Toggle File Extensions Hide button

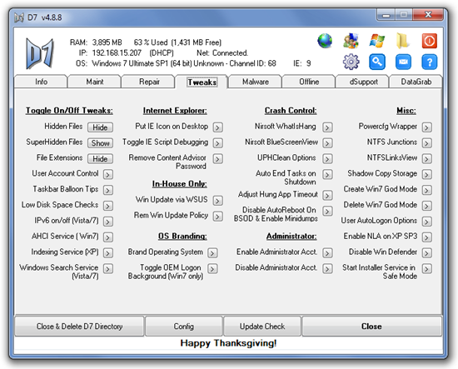coord(100,158)
